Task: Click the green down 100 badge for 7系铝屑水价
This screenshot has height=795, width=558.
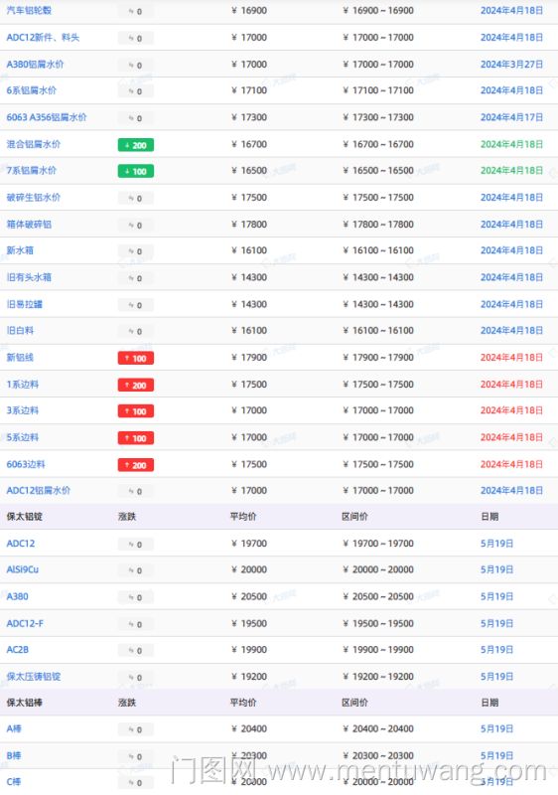Action: tap(136, 171)
